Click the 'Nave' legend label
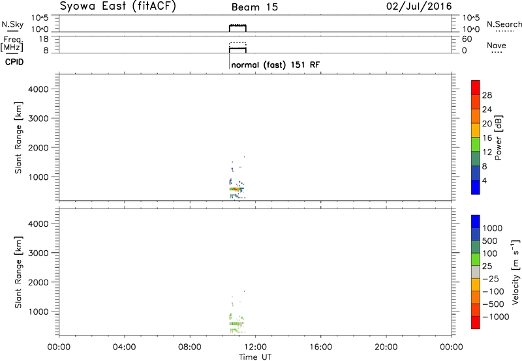 click(x=497, y=46)
